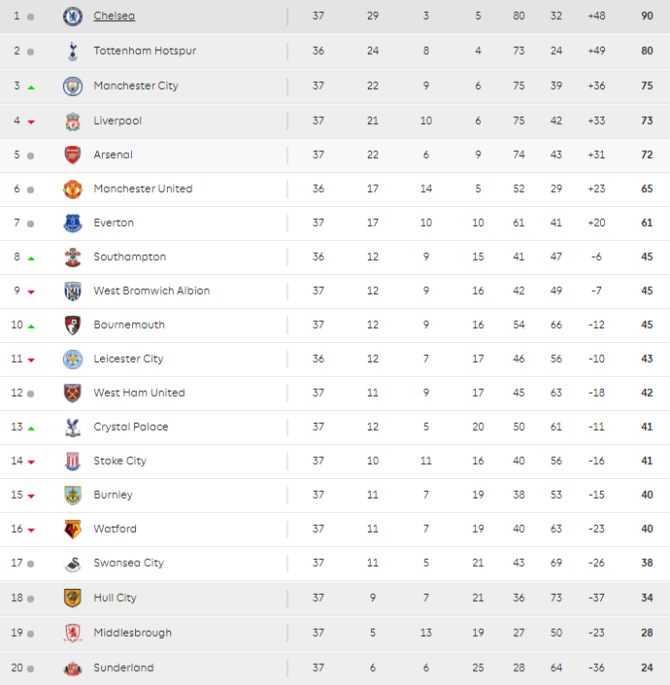Click the Sunderland club badge
This screenshot has width=670, height=685.
[x=73, y=668]
